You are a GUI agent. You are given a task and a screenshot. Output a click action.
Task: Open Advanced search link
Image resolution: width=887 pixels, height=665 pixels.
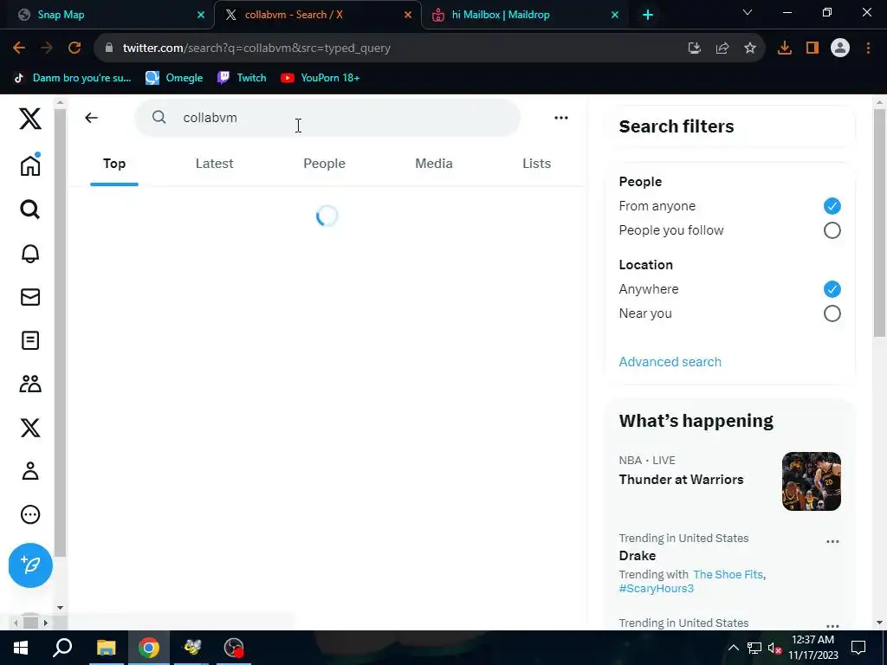670,361
